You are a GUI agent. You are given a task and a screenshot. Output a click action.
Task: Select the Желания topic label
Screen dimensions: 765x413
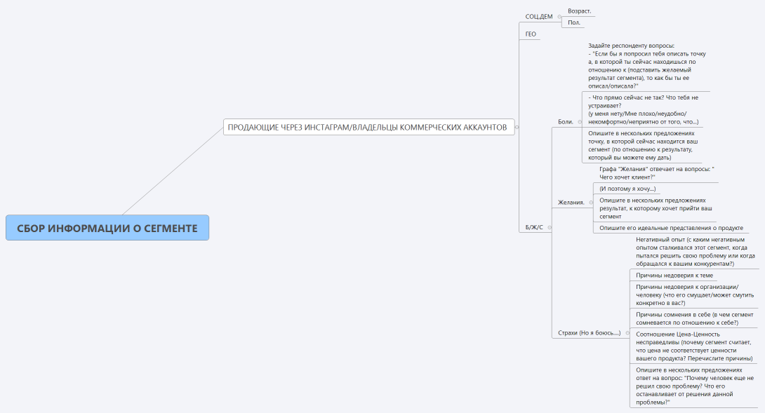tap(571, 203)
